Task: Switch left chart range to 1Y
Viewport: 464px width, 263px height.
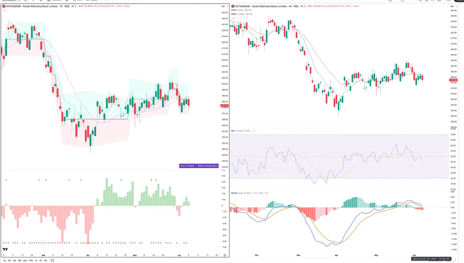Action: point(36,261)
